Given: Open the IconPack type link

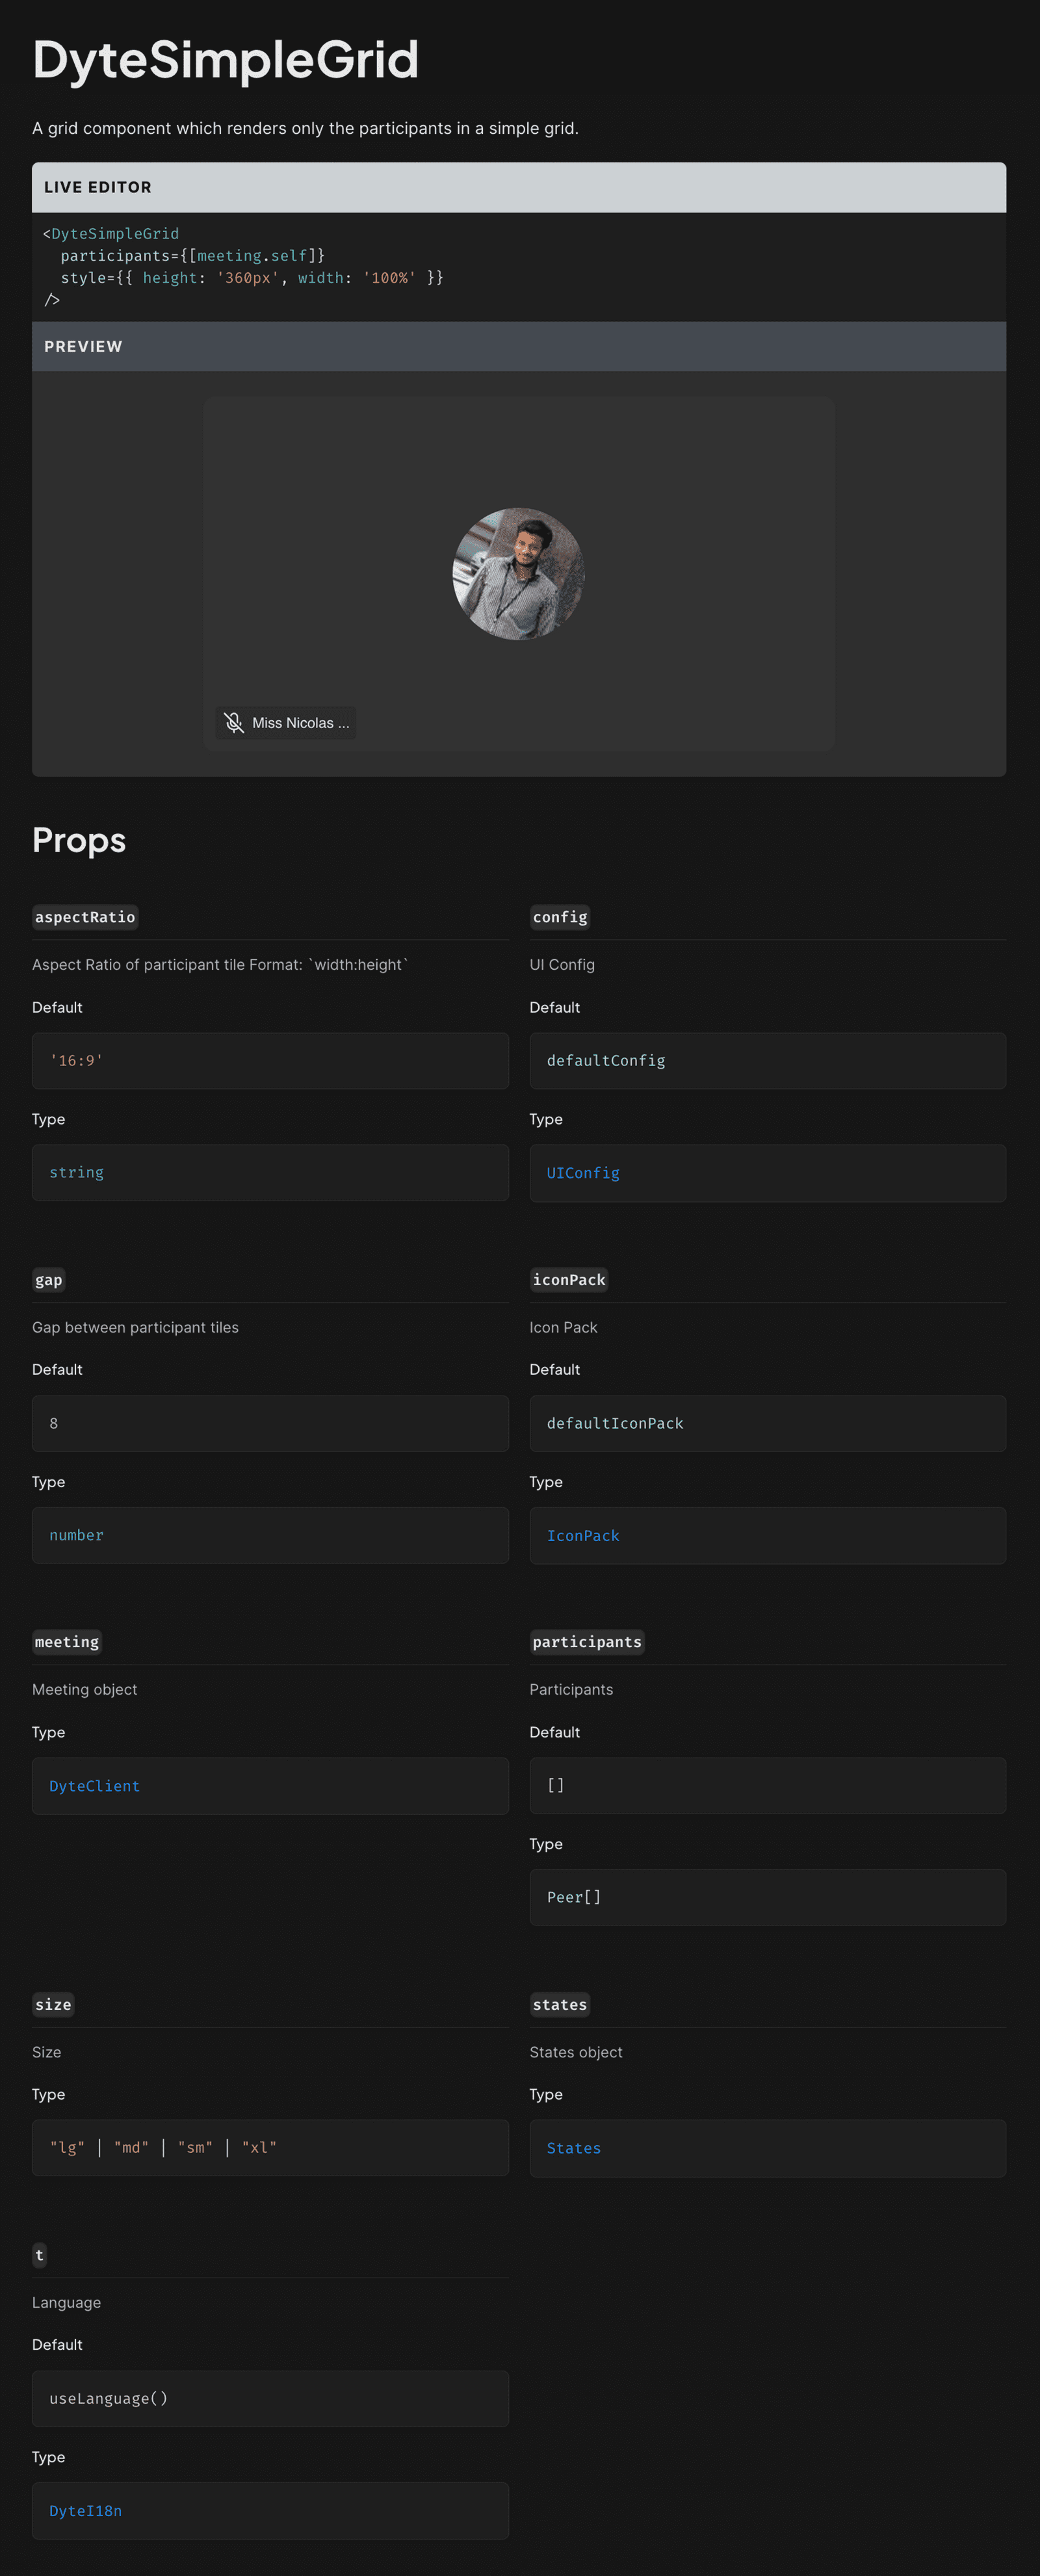Looking at the screenshot, I should 583,1535.
